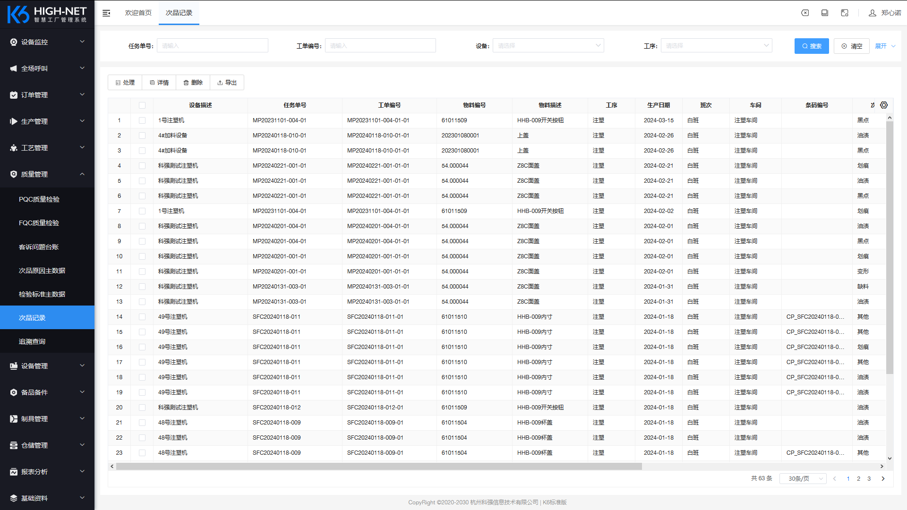Click the notebook icon in top bar
This screenshot has height=510, width=907.
pos(825,13)
